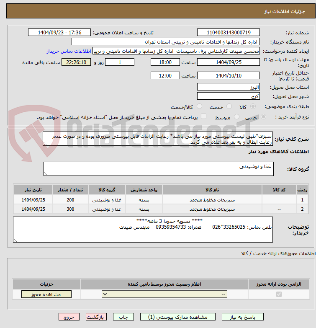
Task: Open اطلاعات تماس خریدار link
Action: pos(69,51)
